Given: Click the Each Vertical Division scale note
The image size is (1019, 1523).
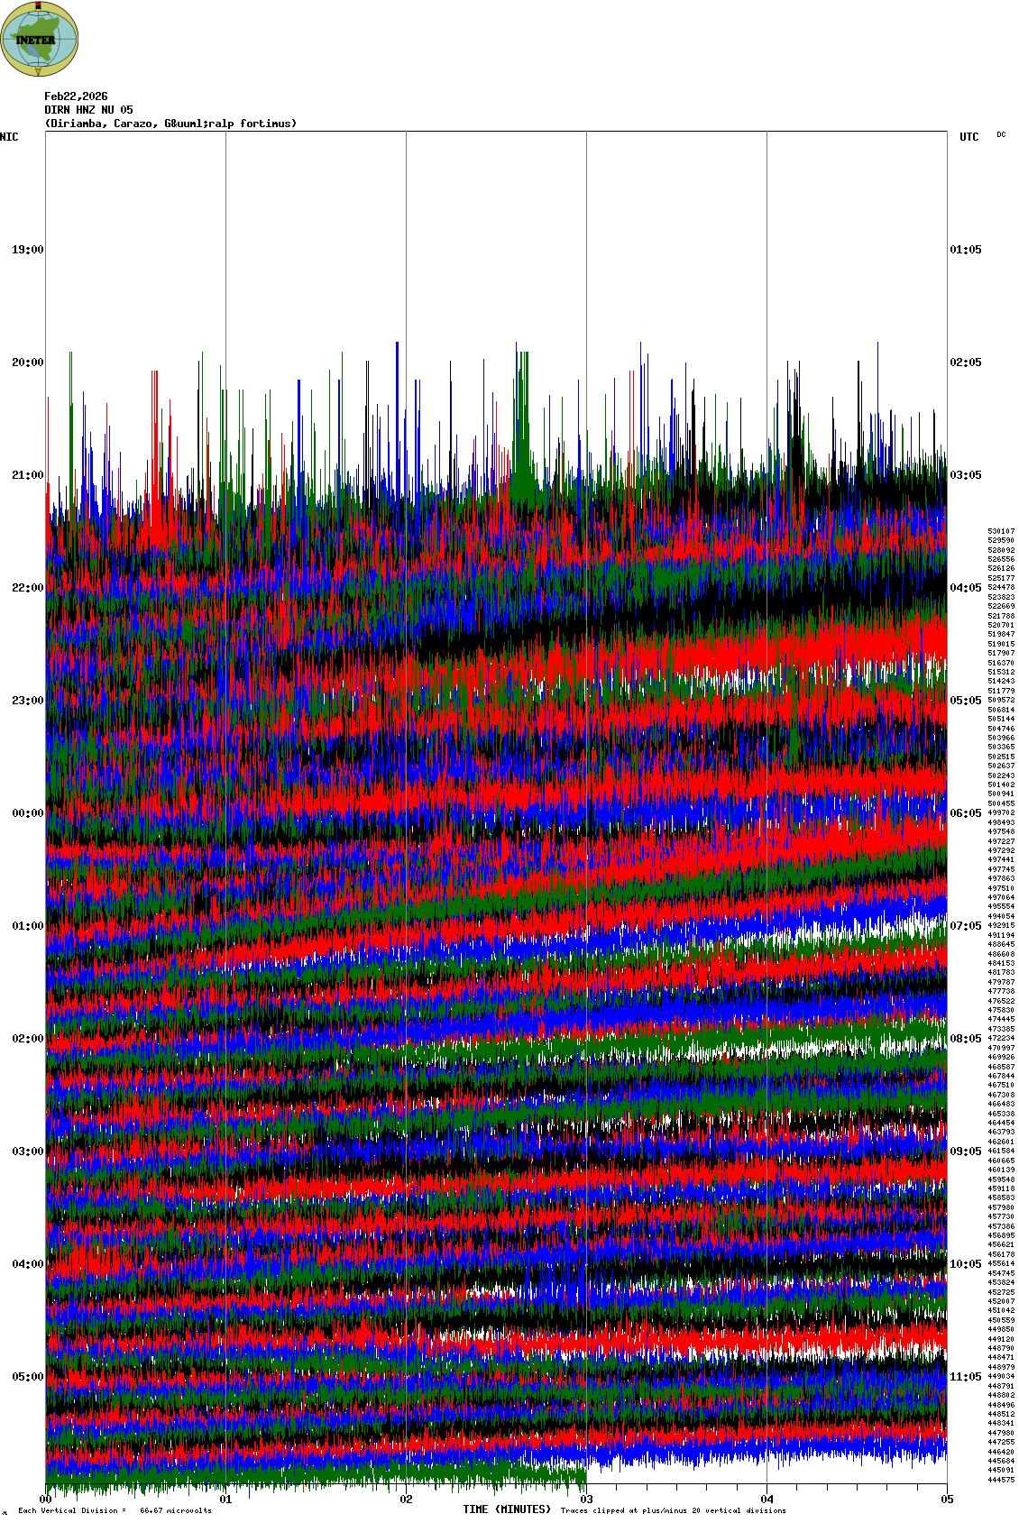Looking at the screenshot, I should pyautogui.click(x=115, y=1510).
